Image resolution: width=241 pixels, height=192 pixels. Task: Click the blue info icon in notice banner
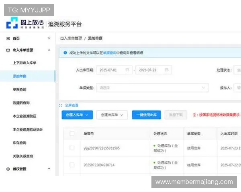coord(65,53)
